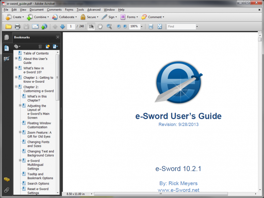The image size is (264, 198).
Task: Open the Window menu
Action: [109, 10]
